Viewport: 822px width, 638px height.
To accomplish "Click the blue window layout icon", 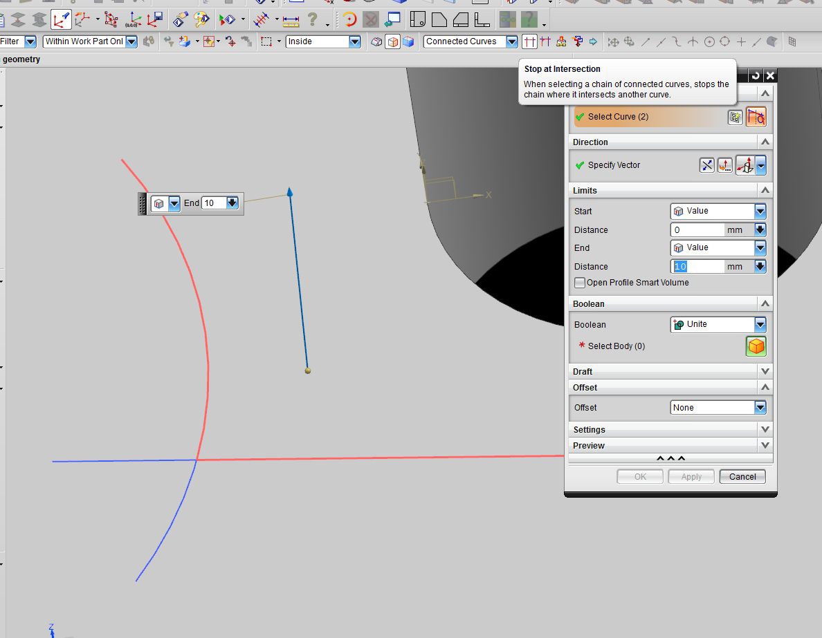I will (x=392, y=20).
